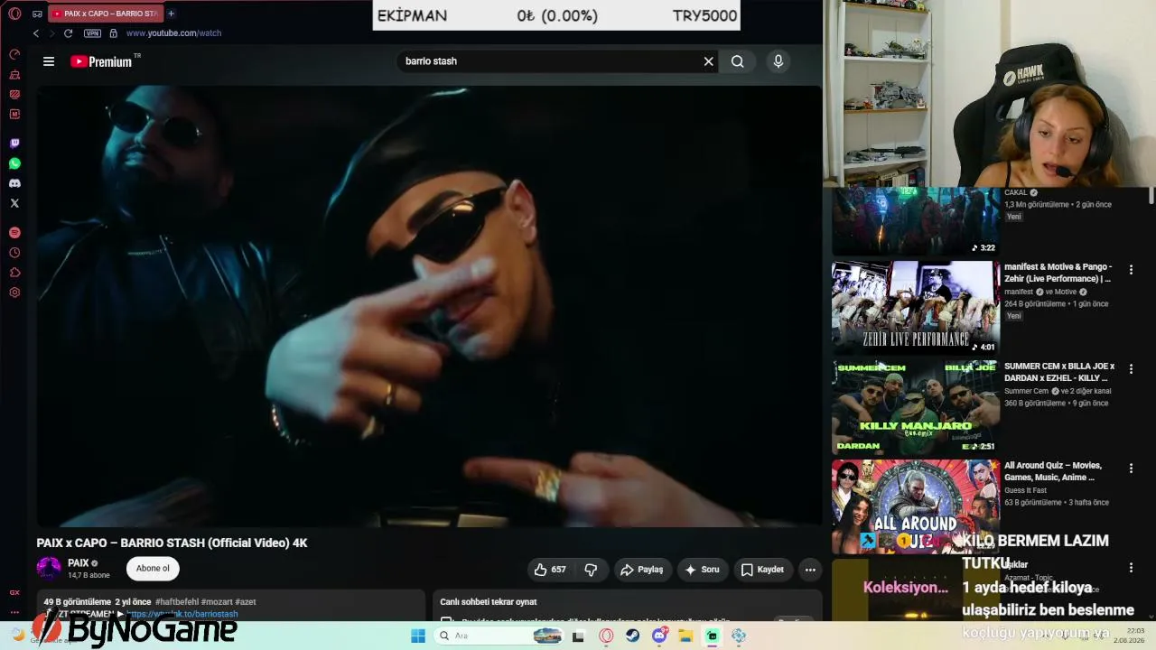Open 'SUMMER CEM x BILLA JOE' video title

coord(1059,372)
